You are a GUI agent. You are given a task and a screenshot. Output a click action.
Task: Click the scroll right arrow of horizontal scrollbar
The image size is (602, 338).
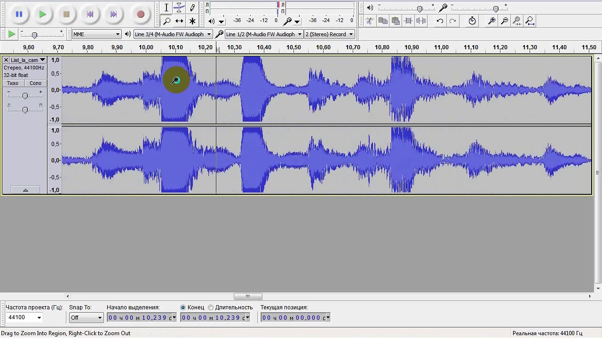coord(590,296)
